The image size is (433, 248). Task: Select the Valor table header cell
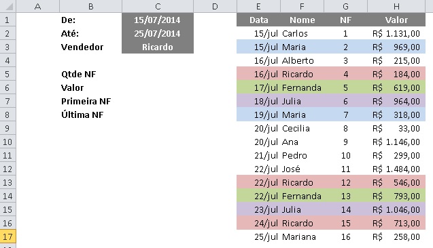396,20
